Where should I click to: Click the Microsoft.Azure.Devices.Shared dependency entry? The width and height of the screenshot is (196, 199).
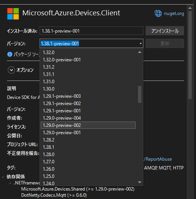(x=78, y=189)
